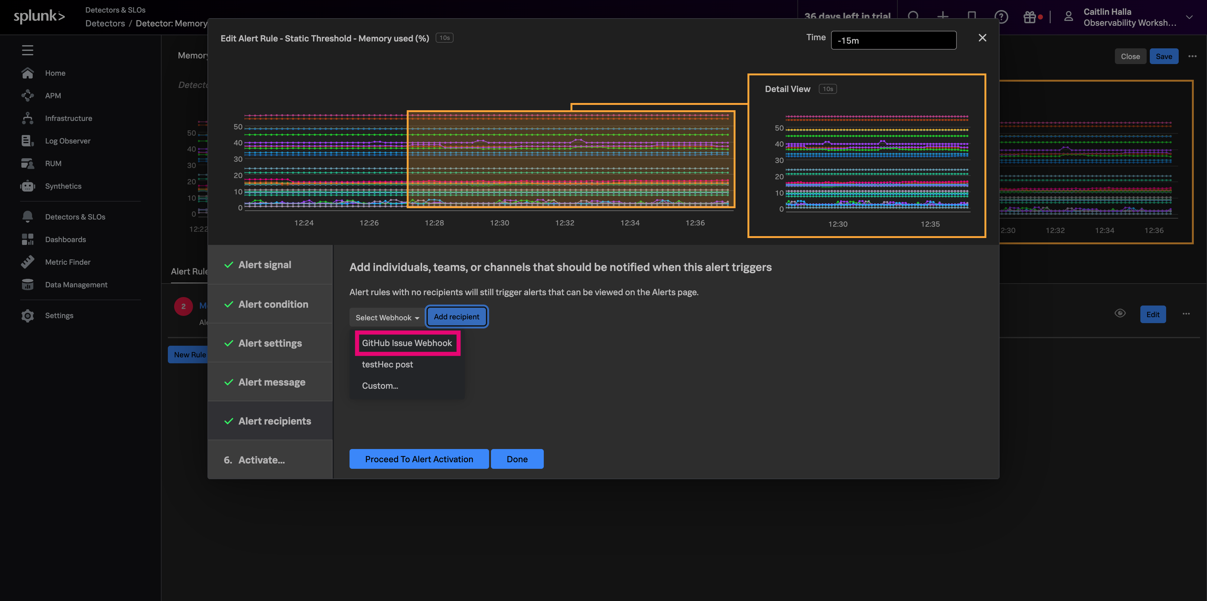Open Data Management in the sidebar
This screenshot has height=601, width=1207.
(76, 284)
